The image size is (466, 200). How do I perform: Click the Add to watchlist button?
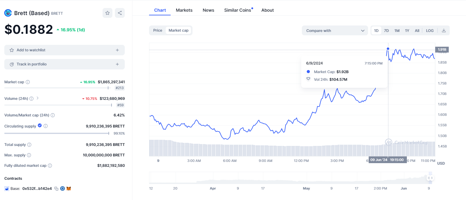pos(64,50)
